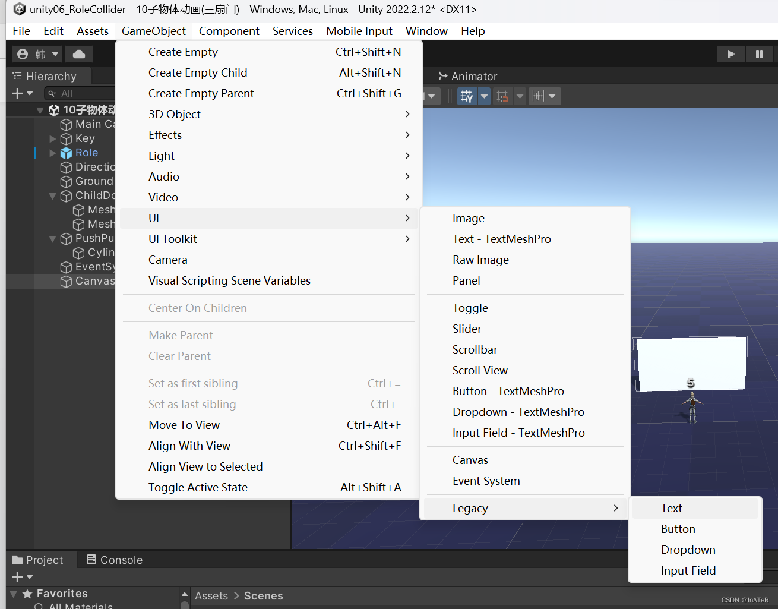Click the Favorites star icon

27,594
